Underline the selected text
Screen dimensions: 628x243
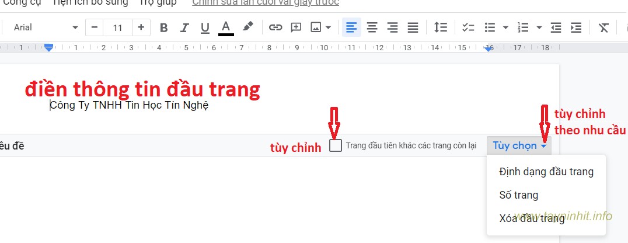click(x=205, y=27)
